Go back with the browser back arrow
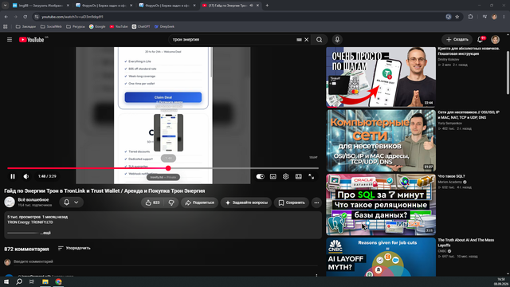Screen dimensions: 510x287 (6, 17)
